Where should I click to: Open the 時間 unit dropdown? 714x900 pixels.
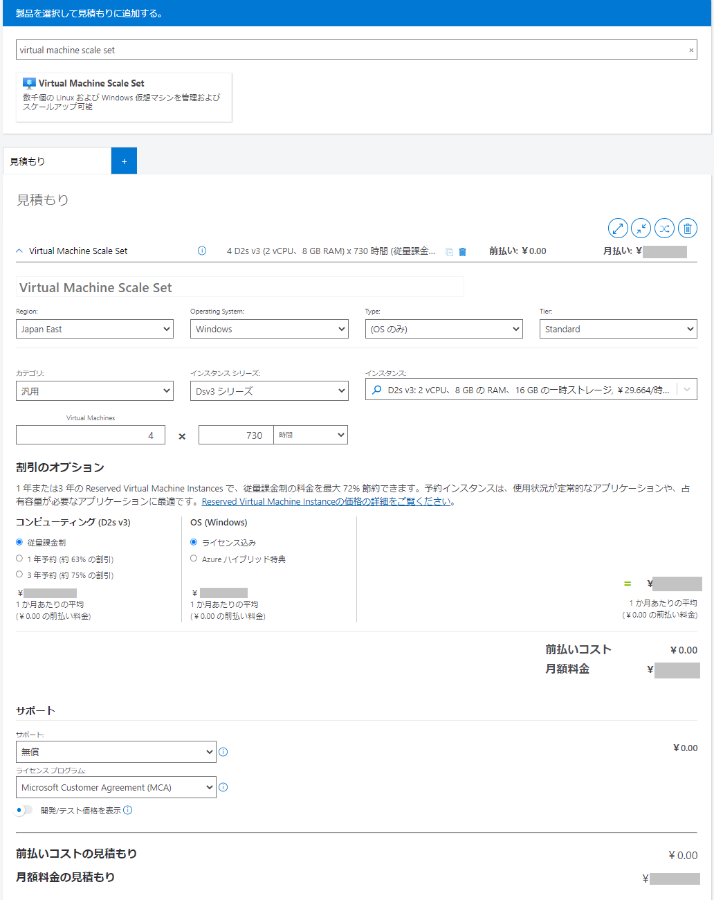[311, 435]
